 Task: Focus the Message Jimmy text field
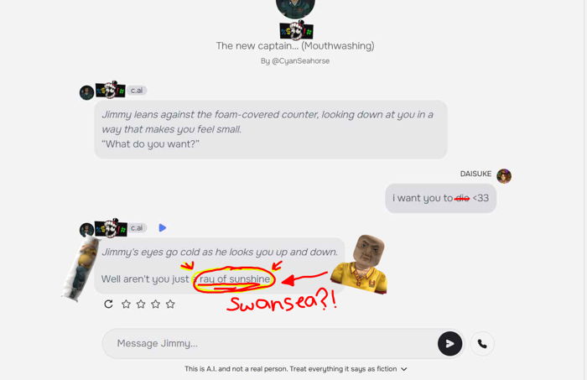click(x=269, y=343)
